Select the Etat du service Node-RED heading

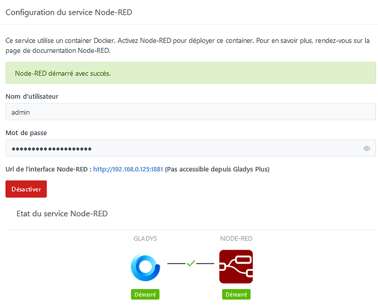[63, 213]
